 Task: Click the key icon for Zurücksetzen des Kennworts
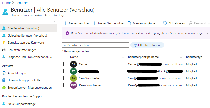(x=4, y=43)
